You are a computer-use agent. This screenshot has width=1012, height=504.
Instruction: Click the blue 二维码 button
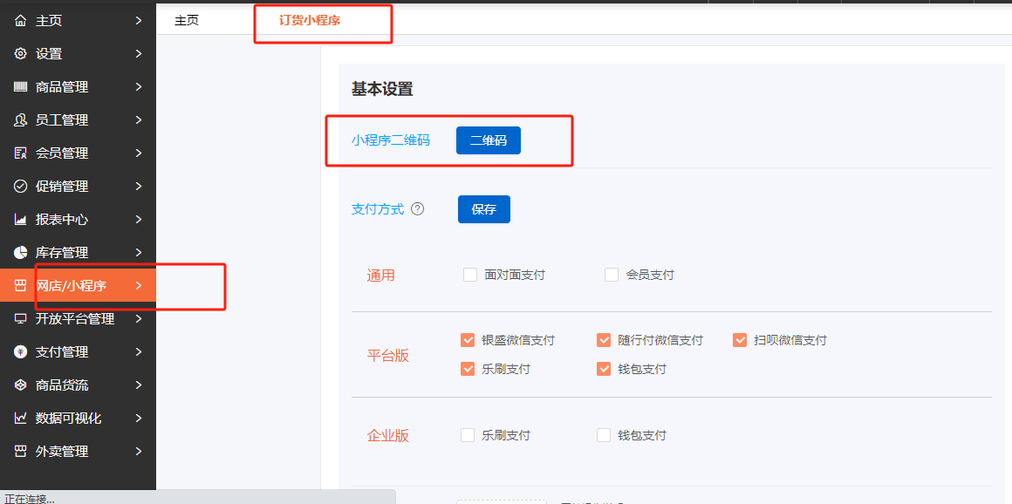(x=488, y=140)
